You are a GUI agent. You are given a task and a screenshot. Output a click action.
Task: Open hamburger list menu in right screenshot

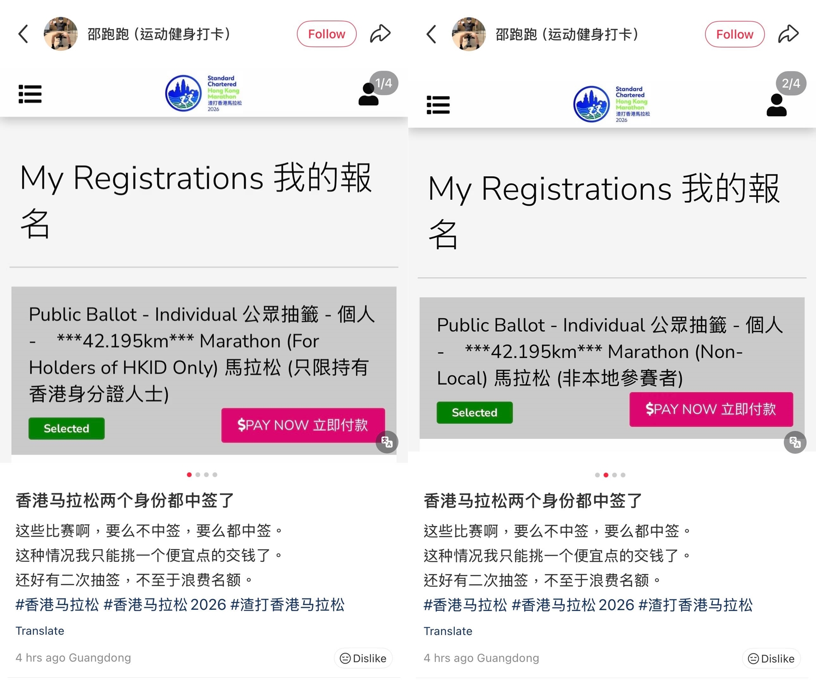[438, 105]
